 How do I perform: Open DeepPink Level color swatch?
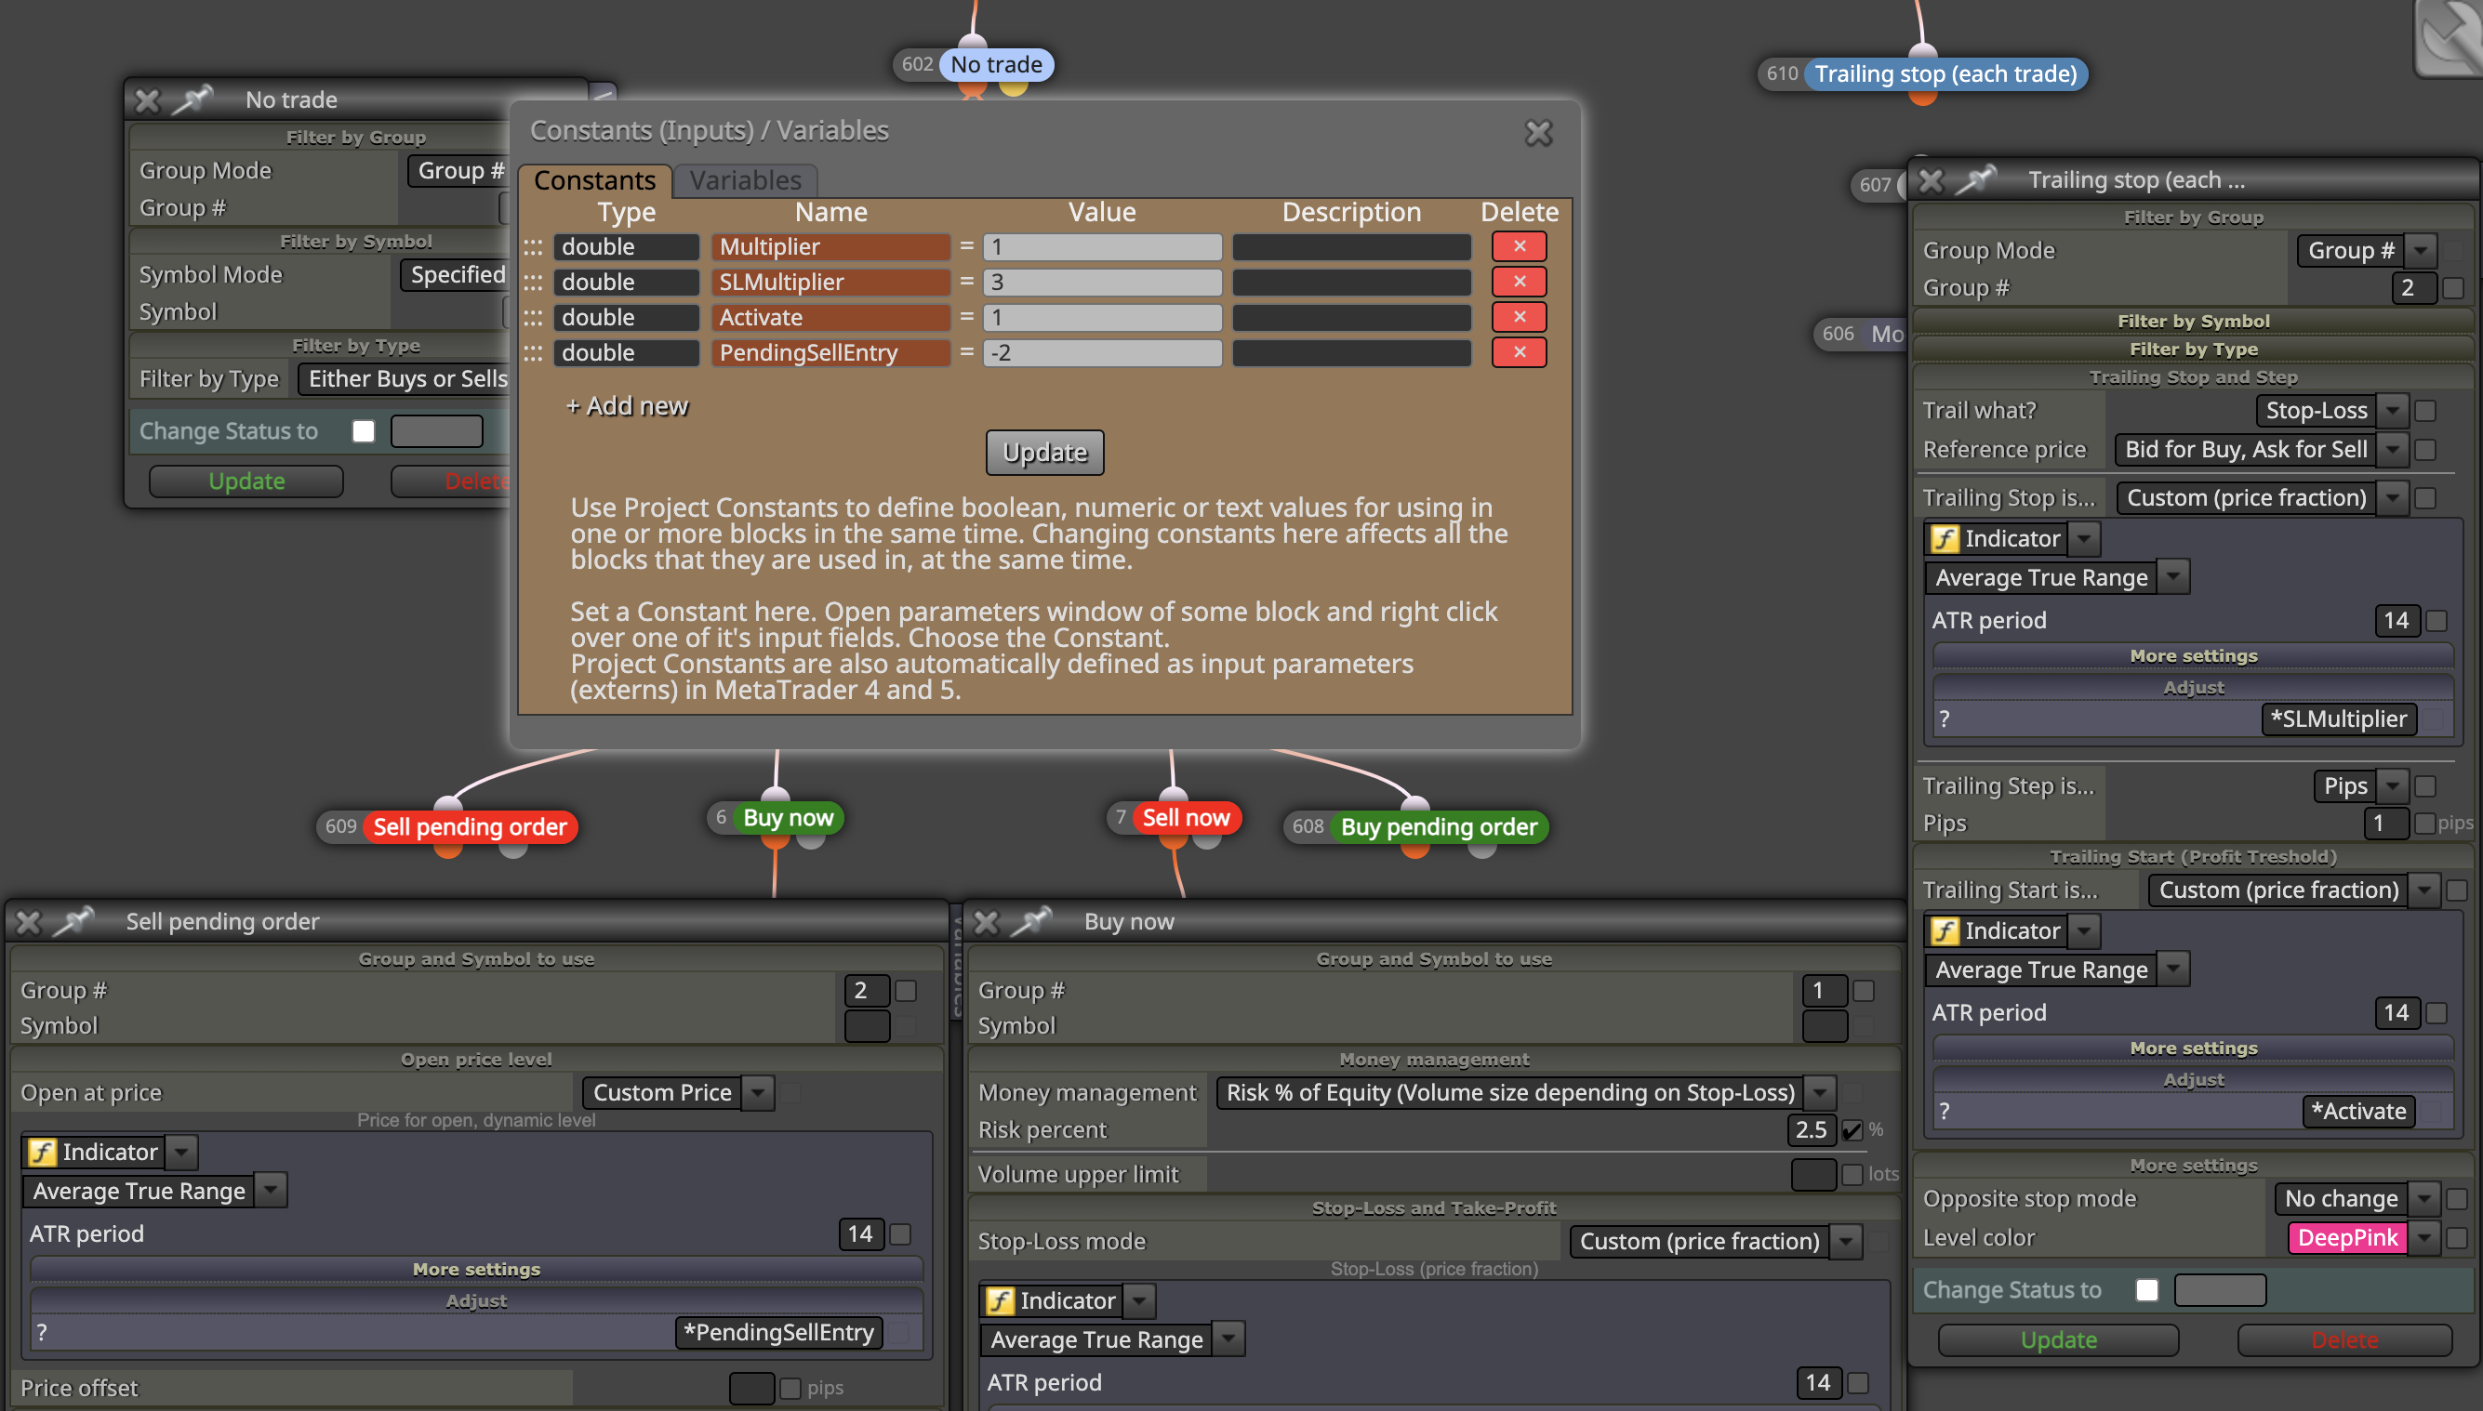click(2347, 1238)
